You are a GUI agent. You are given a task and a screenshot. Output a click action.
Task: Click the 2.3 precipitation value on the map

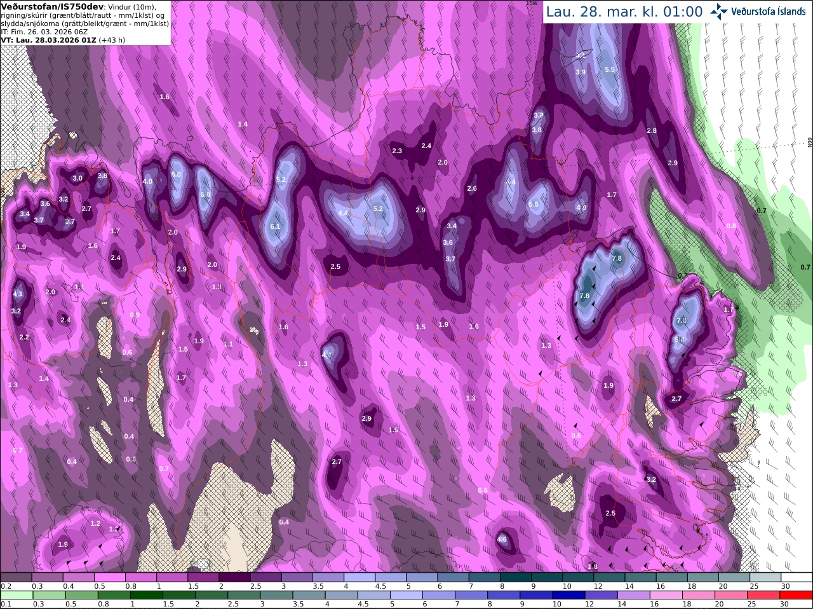pos(397,151)
